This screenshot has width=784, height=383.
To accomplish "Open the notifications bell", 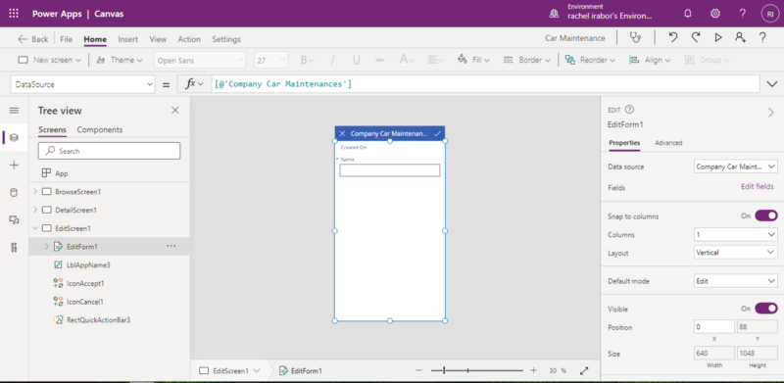I will 688,14.
